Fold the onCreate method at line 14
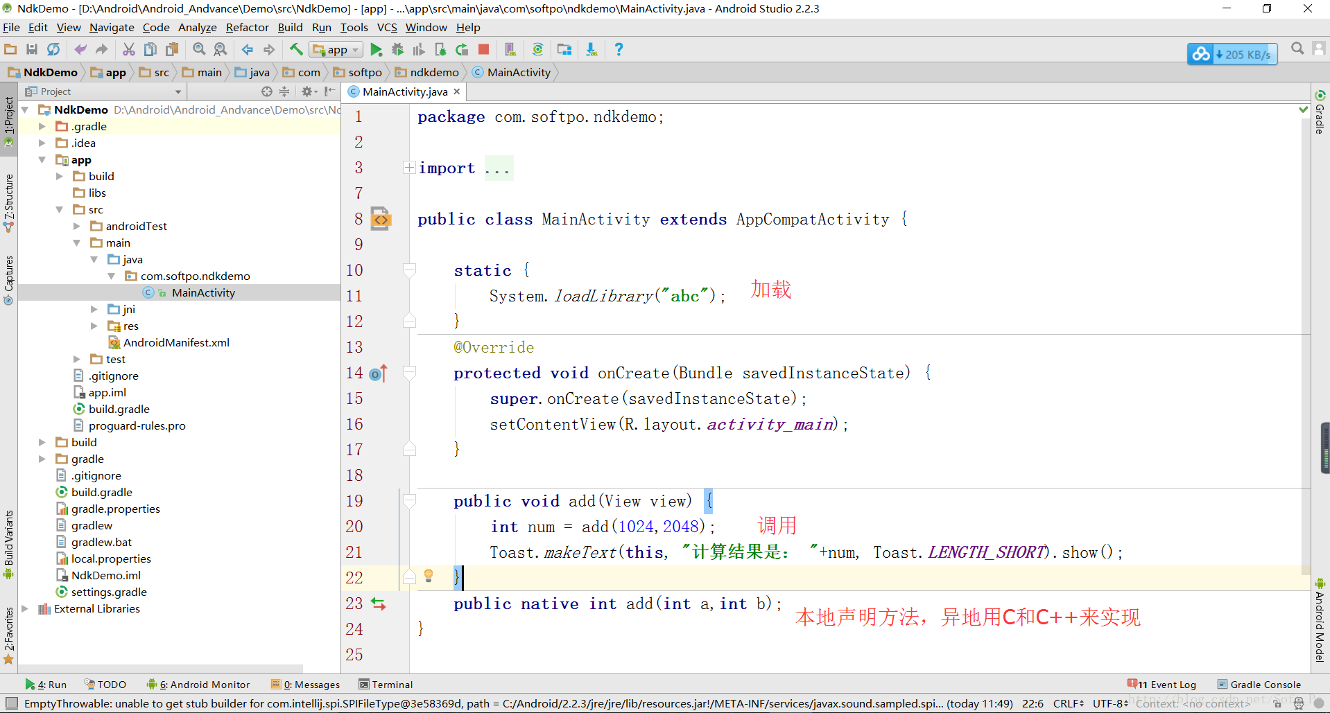 [409, 373]
